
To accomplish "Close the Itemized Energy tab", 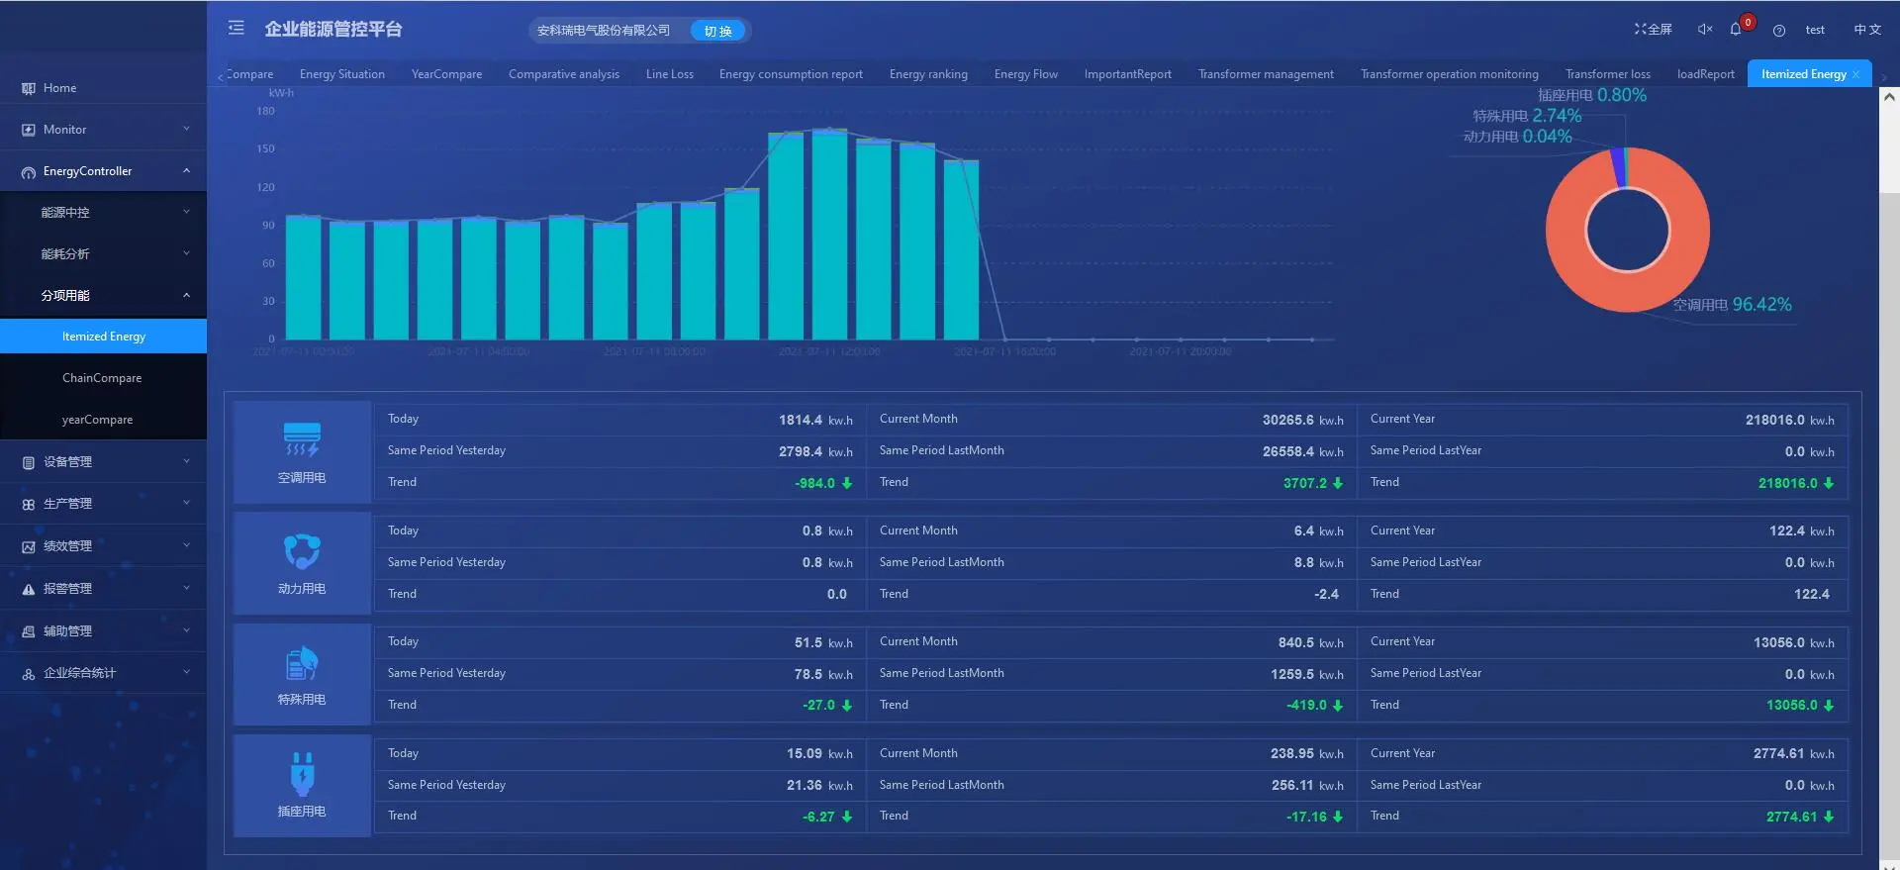I will pyautogui.click(x=1855, y=74).
